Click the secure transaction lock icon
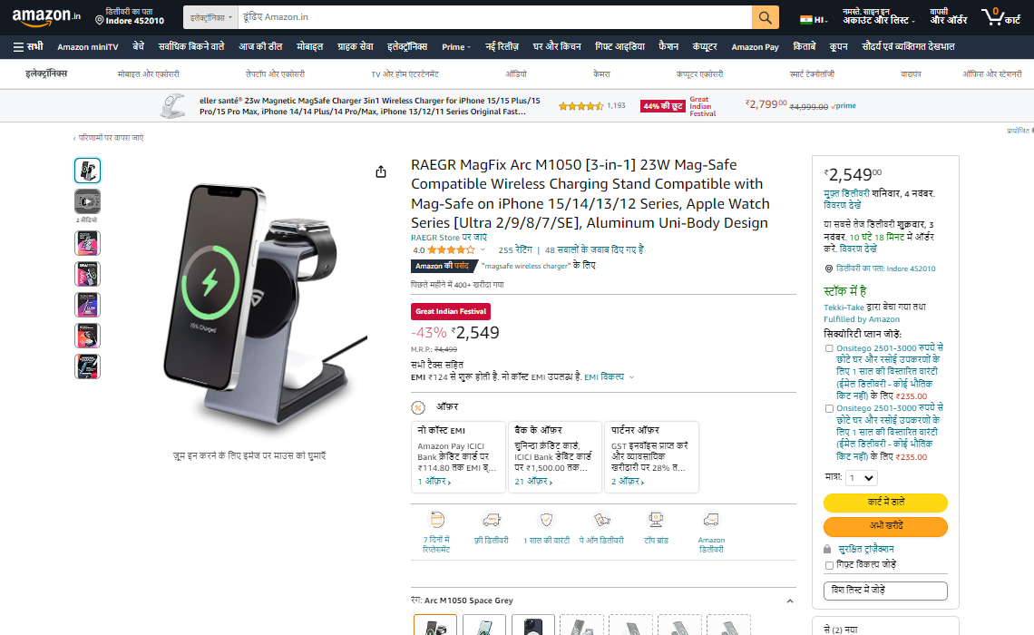Screen dimensions: 1034x635 pos(827,549)
